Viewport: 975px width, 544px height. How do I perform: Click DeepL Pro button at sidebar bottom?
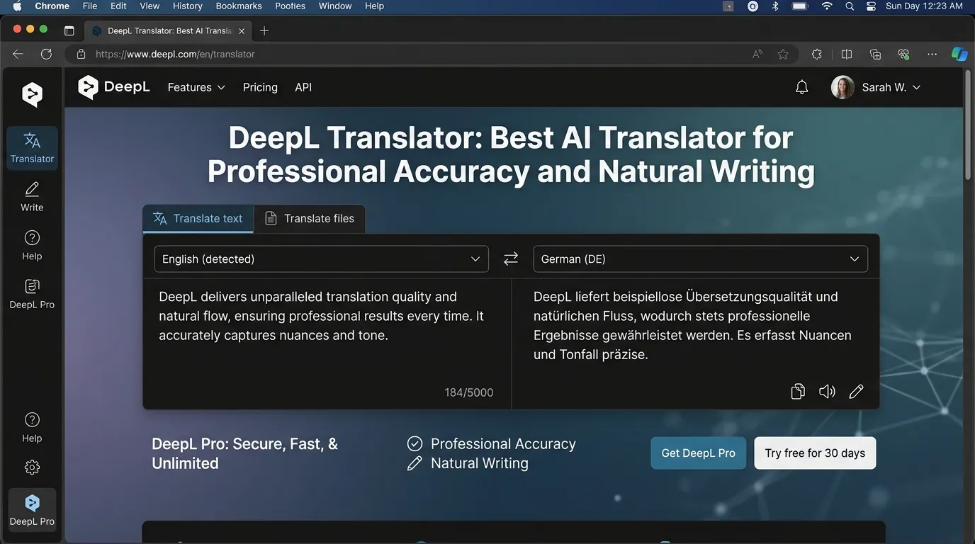32,509
